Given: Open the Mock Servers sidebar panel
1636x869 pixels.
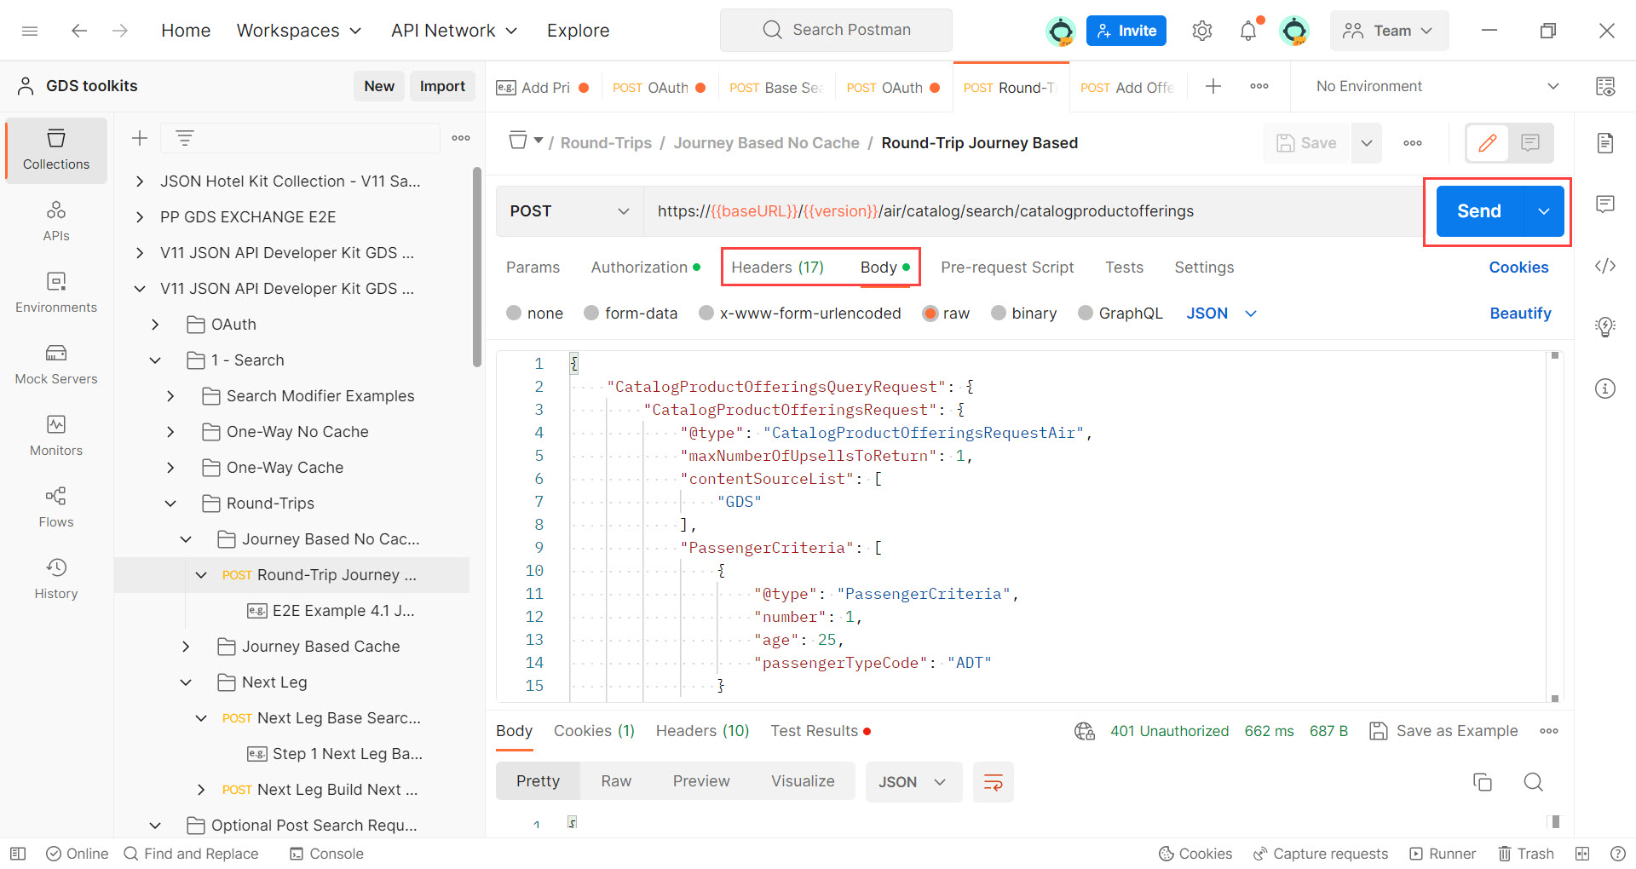Looking at the screenshot, I should pos(56,364).
